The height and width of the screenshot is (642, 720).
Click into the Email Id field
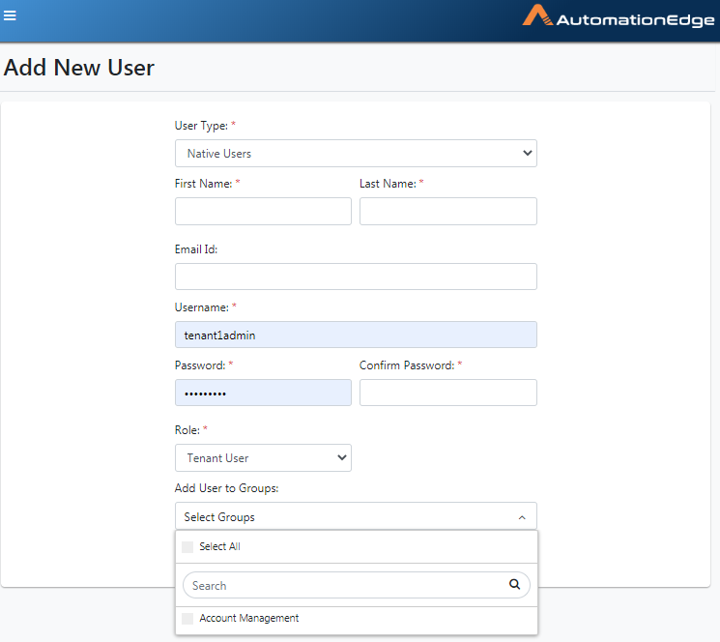(356, 277)
